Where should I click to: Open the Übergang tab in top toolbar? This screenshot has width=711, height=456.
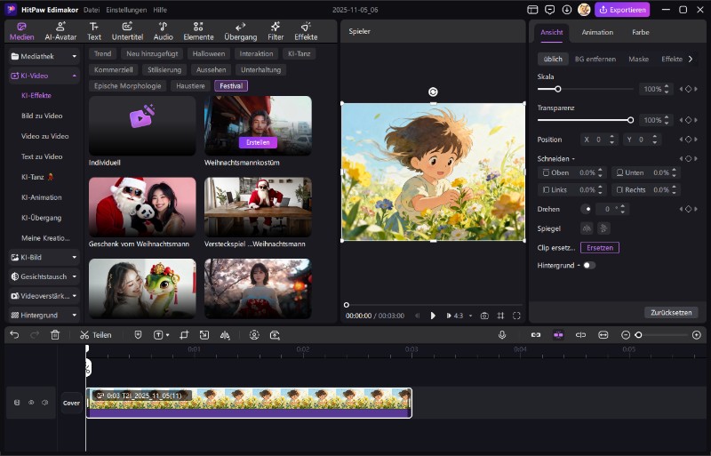(240, 31)
